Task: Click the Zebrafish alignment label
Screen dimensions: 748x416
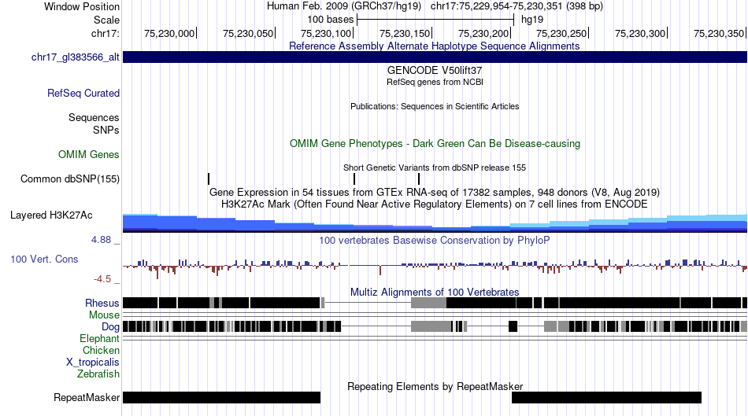Action: pos(98,374)
